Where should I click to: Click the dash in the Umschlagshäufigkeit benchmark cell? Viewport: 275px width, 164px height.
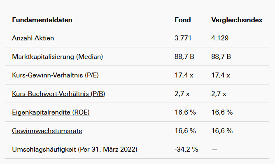(214, 150)
